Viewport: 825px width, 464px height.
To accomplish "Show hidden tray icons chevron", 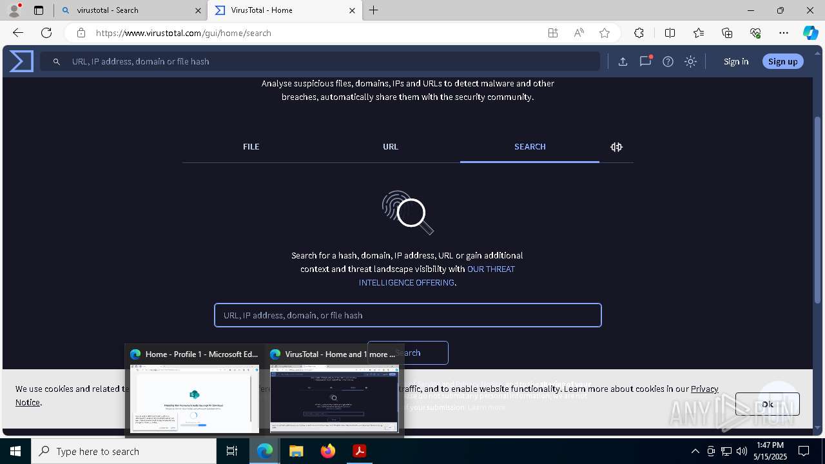I will [695, 451].
